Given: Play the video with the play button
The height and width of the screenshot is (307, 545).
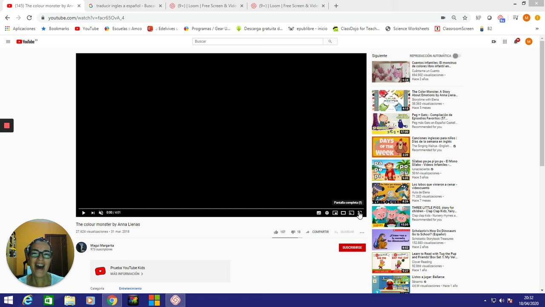Looking at the screenshot, I should [83, 213].
